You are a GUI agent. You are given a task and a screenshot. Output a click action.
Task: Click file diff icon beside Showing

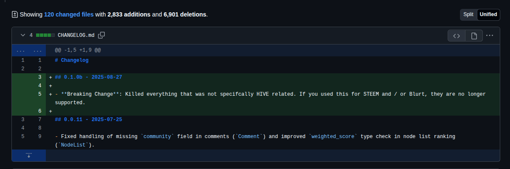pyautogui.click(x=15, y=14)
